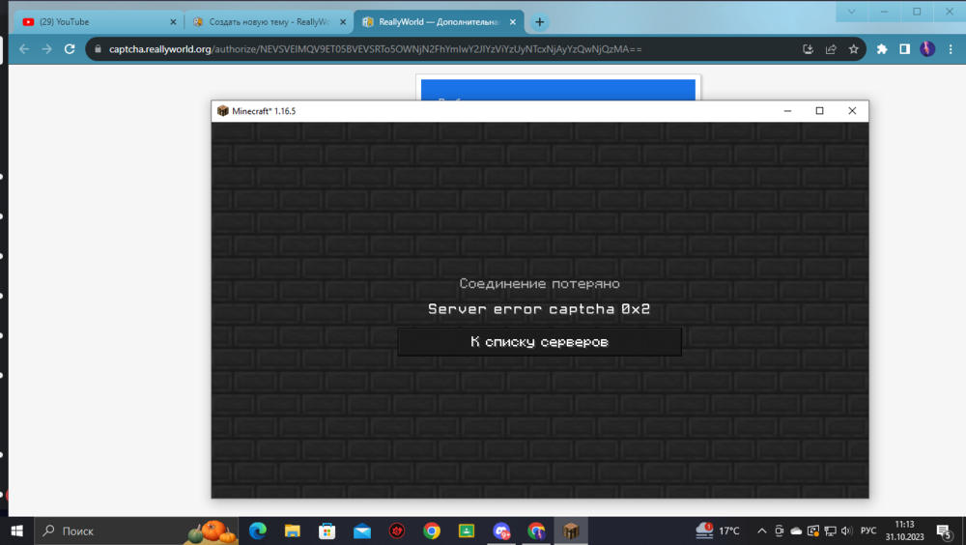Open Microsoft Store from taskbar
The image size is (966, 545).
pos(327,531)
